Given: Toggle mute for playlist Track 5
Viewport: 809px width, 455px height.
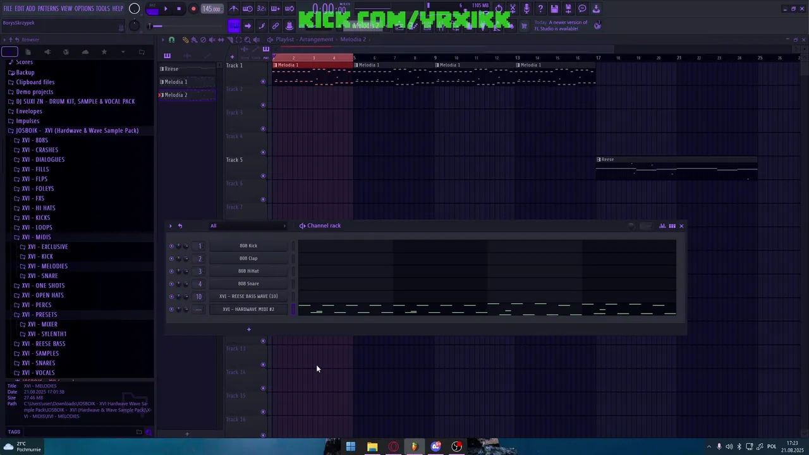Looking at the screenshot, I should (263, 176).
